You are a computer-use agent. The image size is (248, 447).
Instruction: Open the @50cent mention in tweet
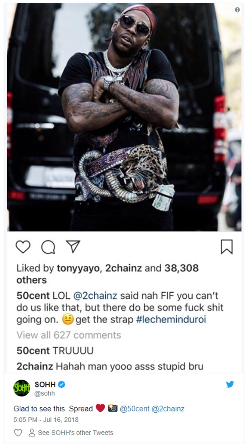tap(134, 409)
